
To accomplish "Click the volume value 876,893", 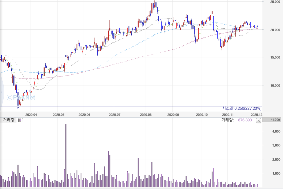I will click(245, 120).
